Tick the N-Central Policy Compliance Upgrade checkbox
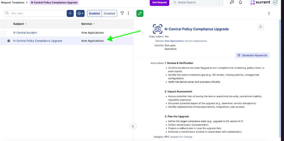Screen dimensions: 284x141 (3, 41)
